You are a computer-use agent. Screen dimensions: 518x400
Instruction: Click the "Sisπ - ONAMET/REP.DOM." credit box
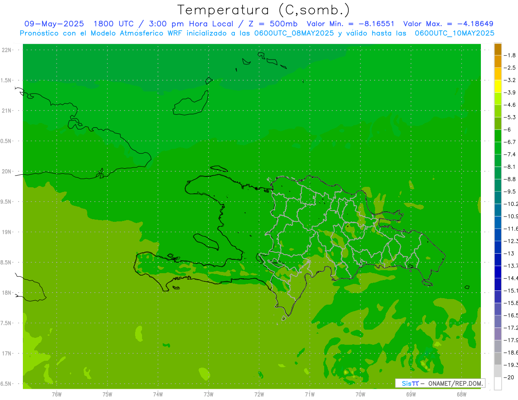pos(440,383)
